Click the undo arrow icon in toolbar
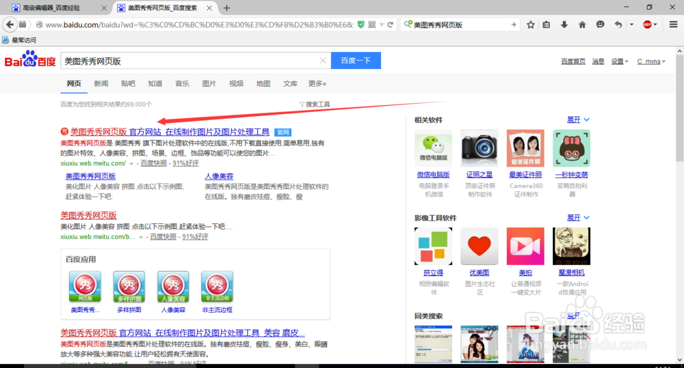Viewport: 684px width, 368px height. tap(618, 25)
